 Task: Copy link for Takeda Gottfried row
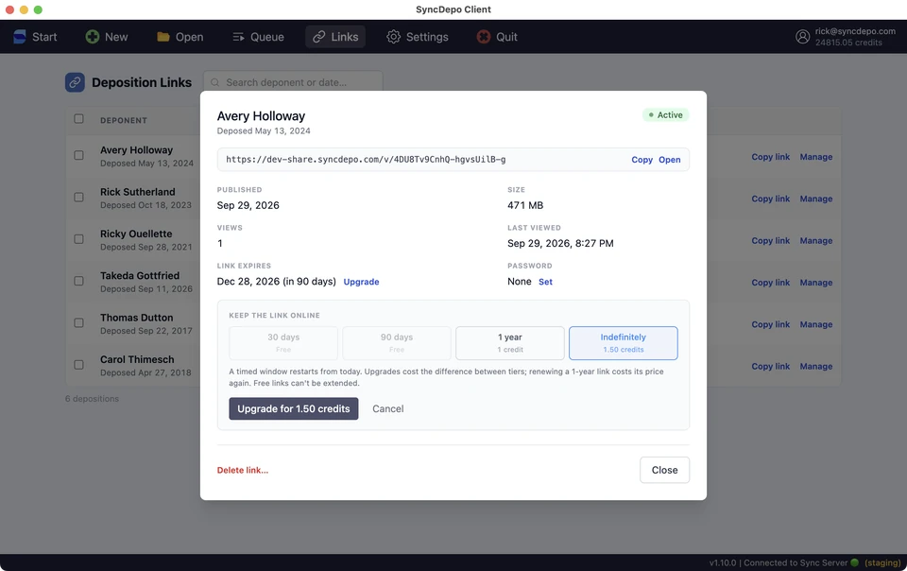[771, 283]
